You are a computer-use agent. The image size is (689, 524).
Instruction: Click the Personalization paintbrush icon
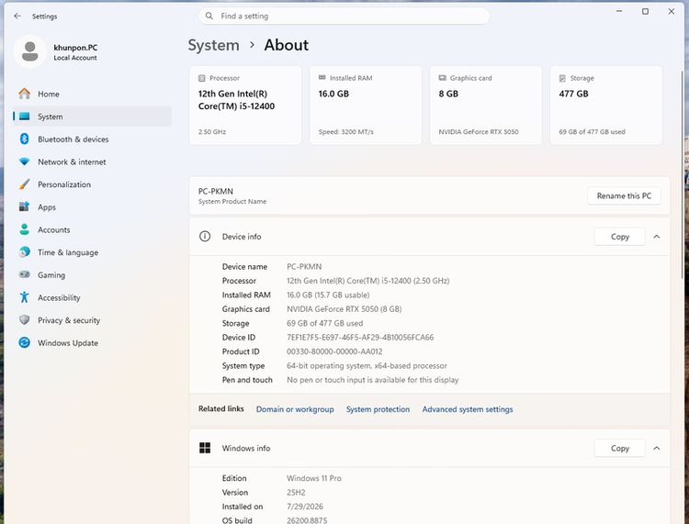(25, 184)
